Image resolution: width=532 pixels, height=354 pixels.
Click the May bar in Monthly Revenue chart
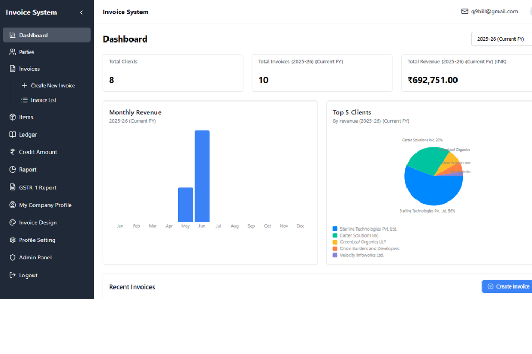coord(186,205)
